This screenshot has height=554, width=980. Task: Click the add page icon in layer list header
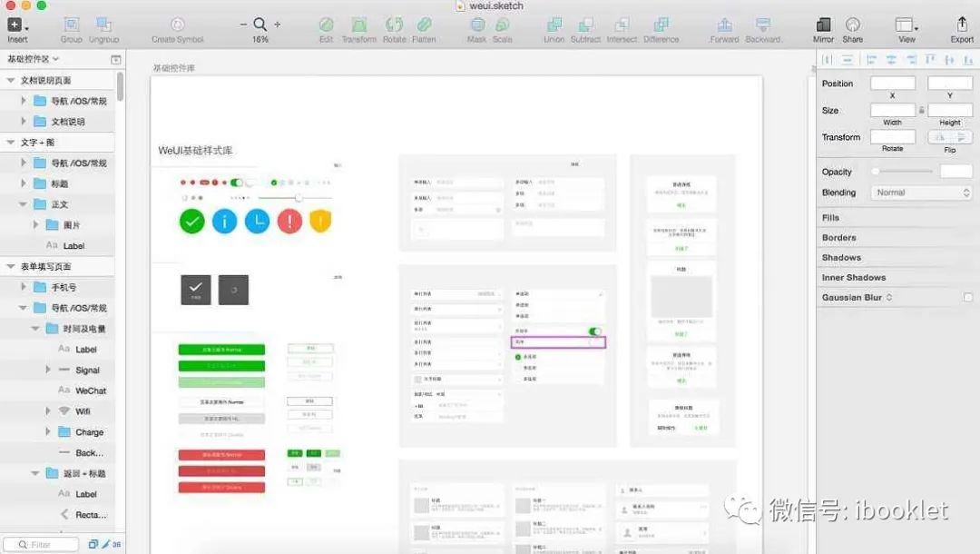115,59
